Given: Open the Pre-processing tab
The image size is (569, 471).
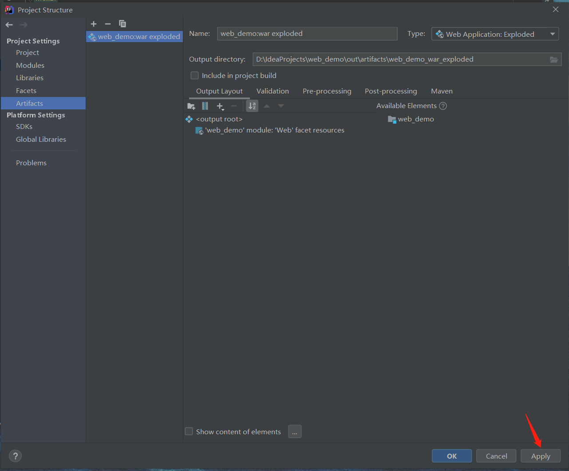Looking at the screenshot, I should pos(327,91).
